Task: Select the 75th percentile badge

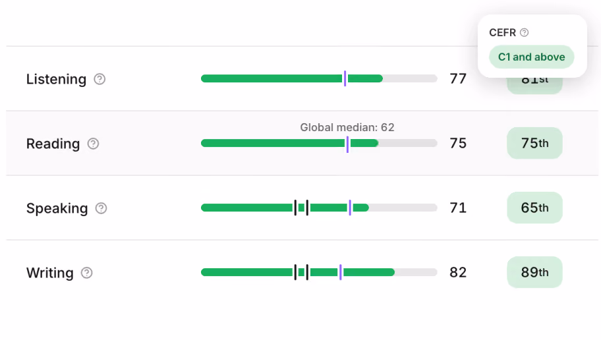Action: [x=534, y=143]
